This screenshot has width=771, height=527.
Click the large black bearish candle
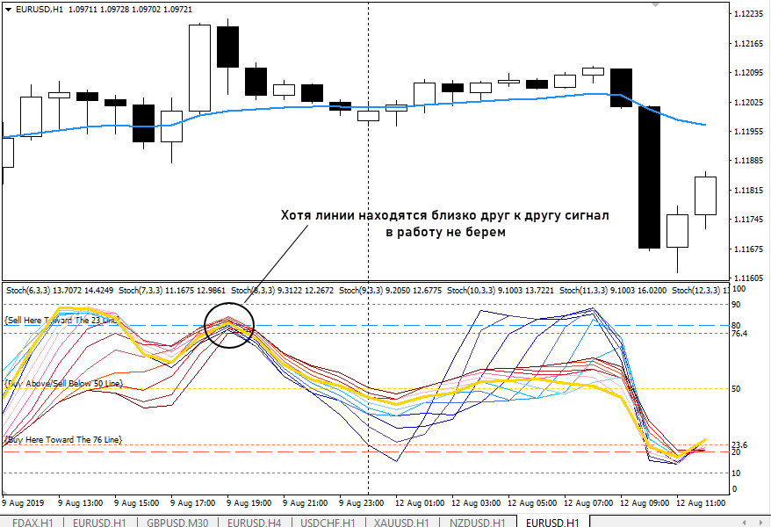tap(649, 176)
